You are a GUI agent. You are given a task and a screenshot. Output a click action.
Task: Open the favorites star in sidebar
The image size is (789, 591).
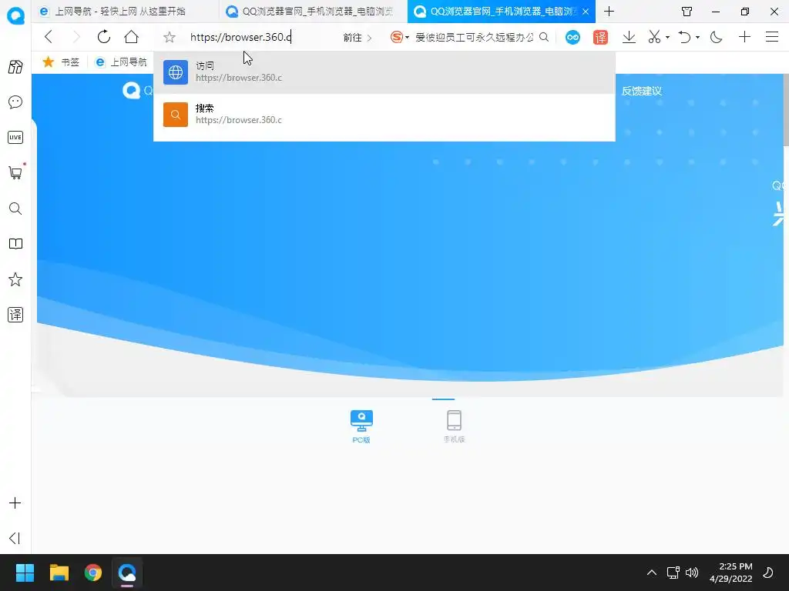[x=15, y=279]
